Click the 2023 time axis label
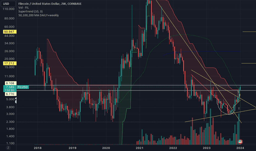This screenshot has height=151, width=256. [207, 148]
